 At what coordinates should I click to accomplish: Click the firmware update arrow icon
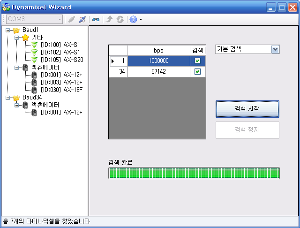click(109, 19)
